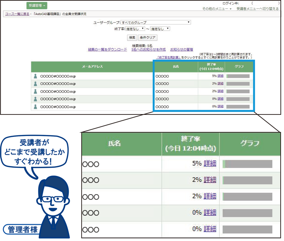Click the 検索 button
284x241 pixels.
[x=132, y=38]
